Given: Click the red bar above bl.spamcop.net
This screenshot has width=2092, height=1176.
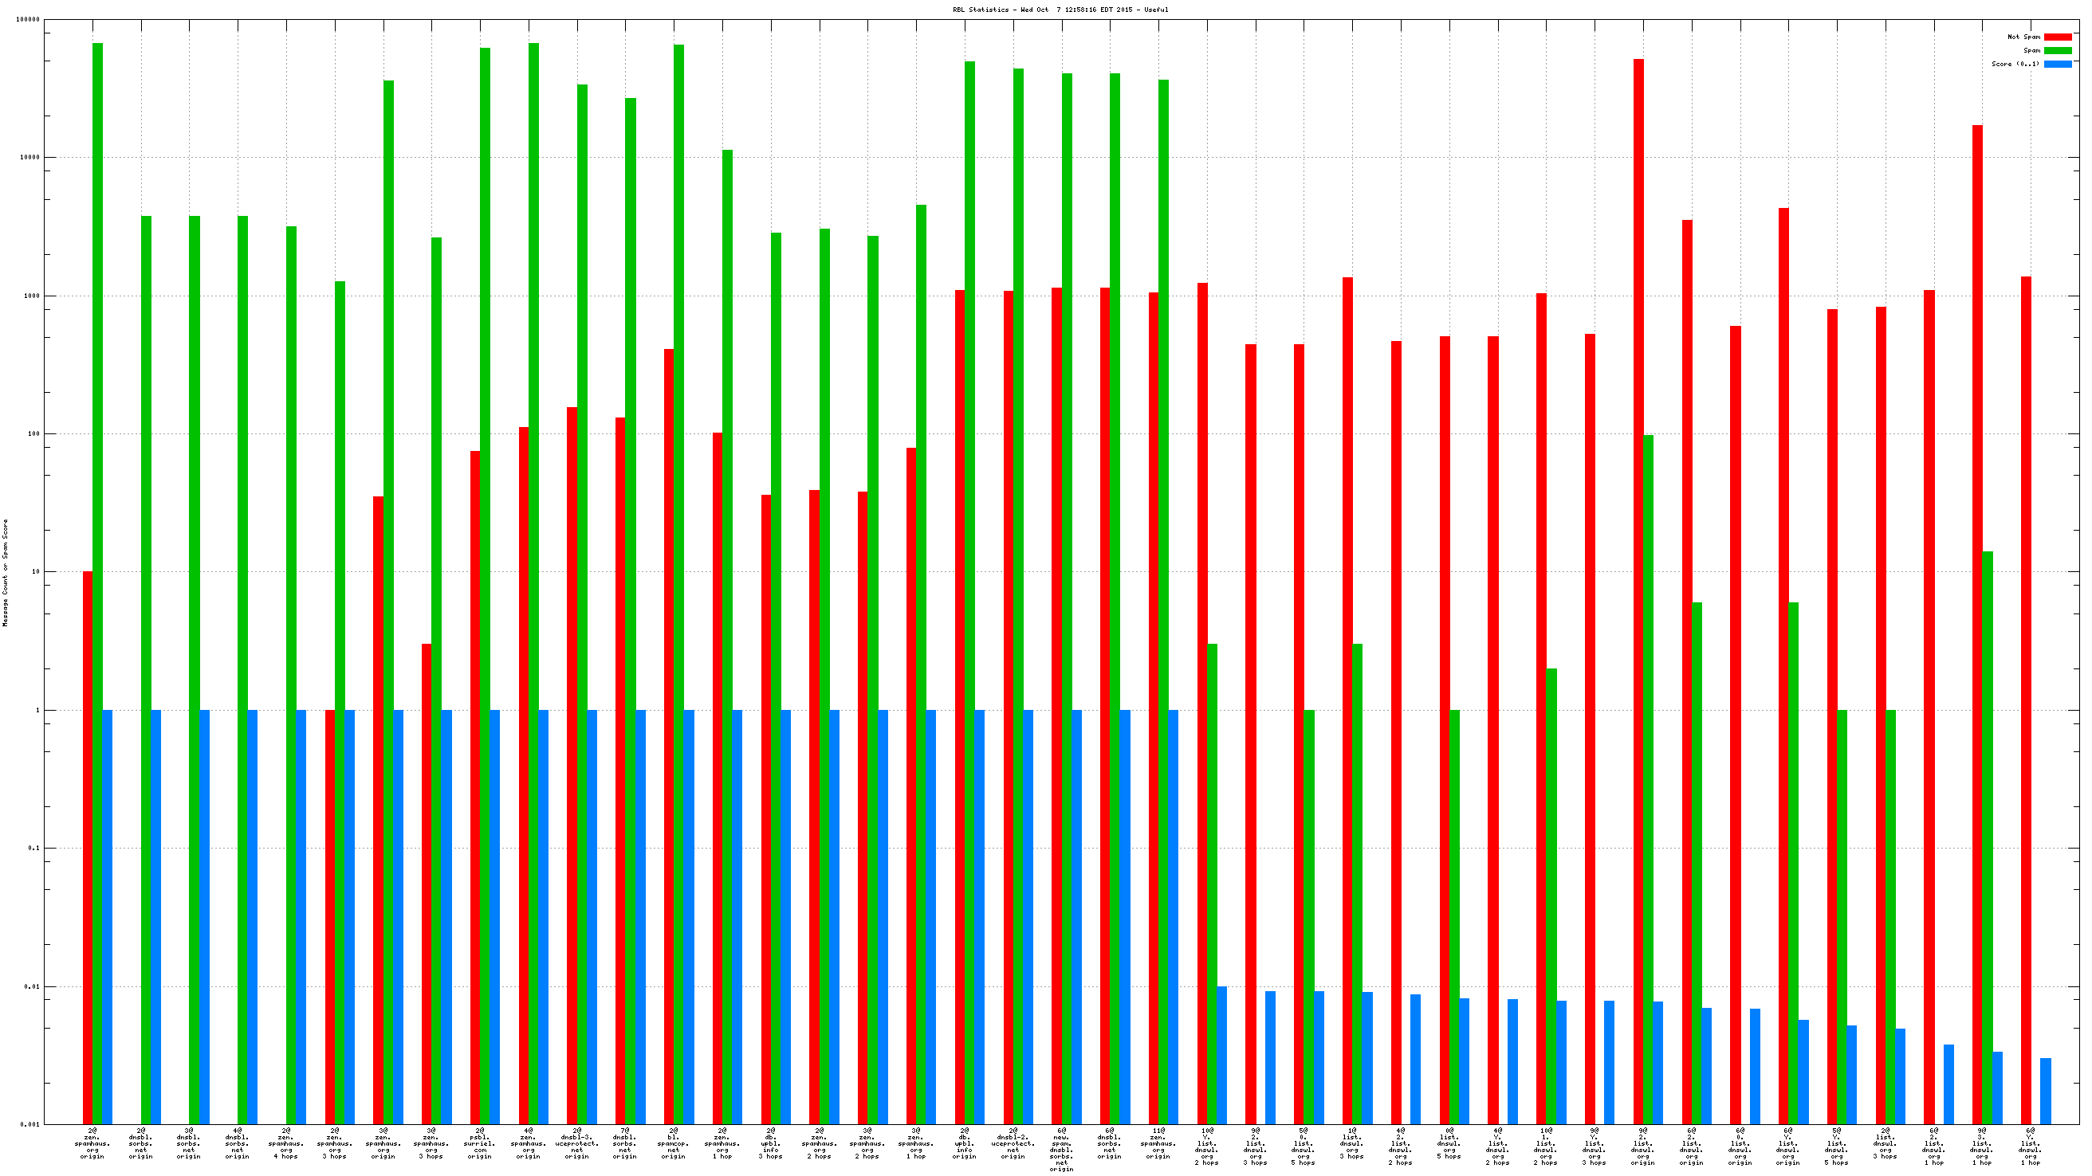Looking at the screenshot, I should (x=668, y=731).
